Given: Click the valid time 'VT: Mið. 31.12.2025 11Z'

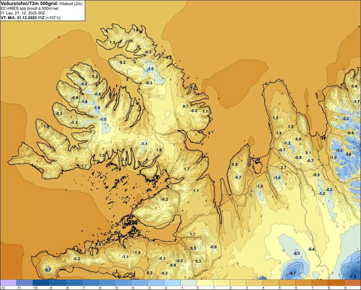Looking at the screenshot, I should [x=22, y=18].
